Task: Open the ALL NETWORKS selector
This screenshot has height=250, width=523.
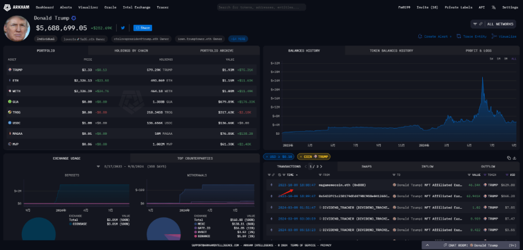Action: (x=493, y=24)
